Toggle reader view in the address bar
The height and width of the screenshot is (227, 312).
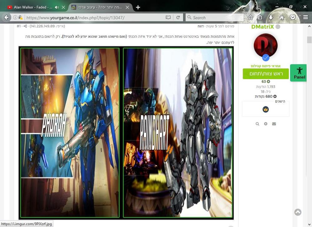(x=168, y=17)
